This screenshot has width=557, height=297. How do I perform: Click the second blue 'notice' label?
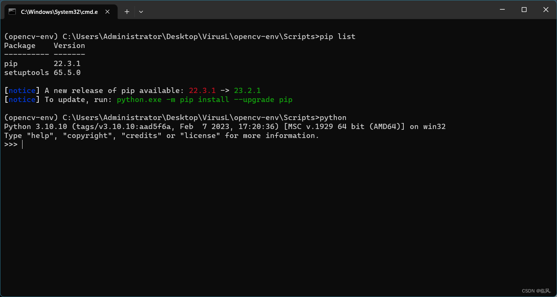pos(22,100)
